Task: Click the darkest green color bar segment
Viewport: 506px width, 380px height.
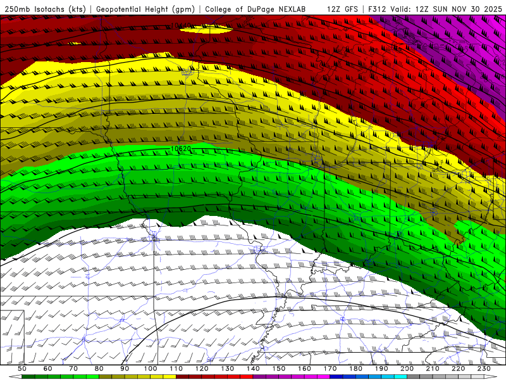Action: click(28, 377)
